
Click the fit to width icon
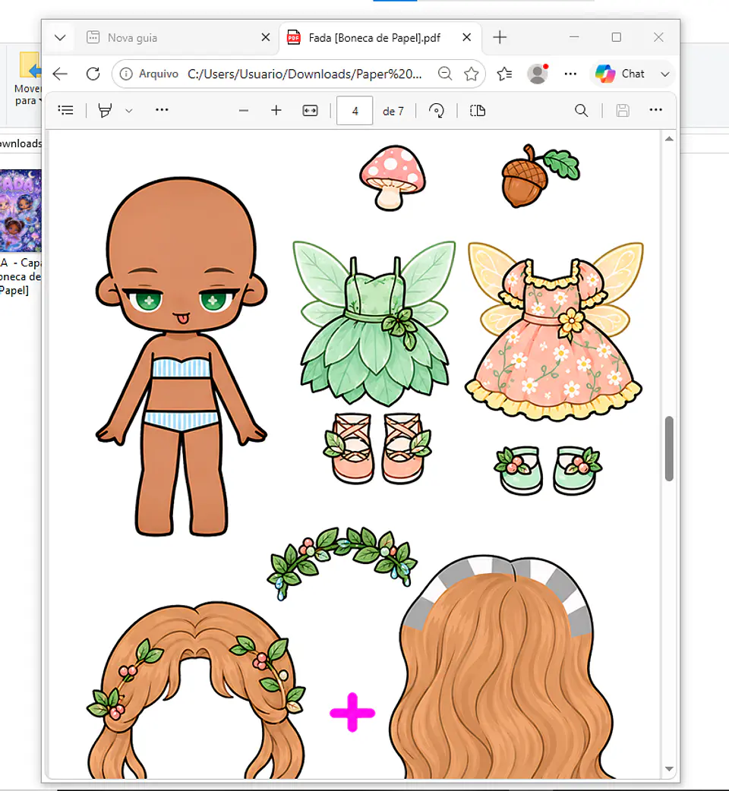[x=310, y=111]
